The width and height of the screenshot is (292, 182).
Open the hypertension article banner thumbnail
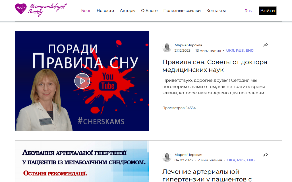tap(82, 161)
